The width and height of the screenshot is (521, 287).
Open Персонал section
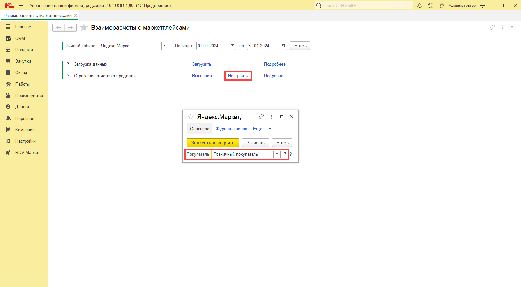pyautogui.click(x=24, y=118)
